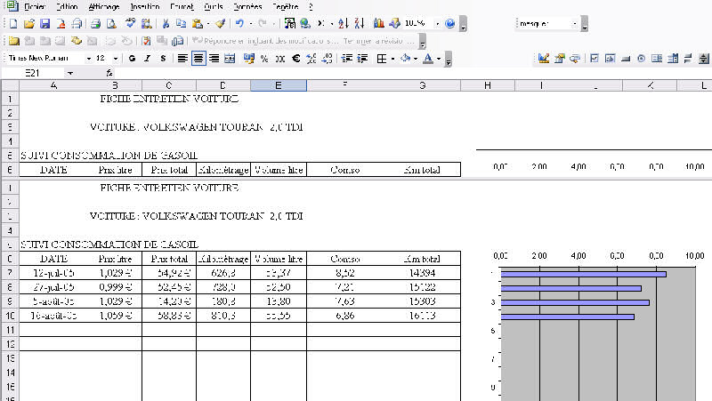712x401 pixels.
Task: Sort descending with the Z-A arrow icon
Action: [360, 23]
